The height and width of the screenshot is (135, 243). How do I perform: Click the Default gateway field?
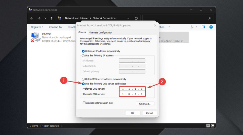tap(132, 71)
